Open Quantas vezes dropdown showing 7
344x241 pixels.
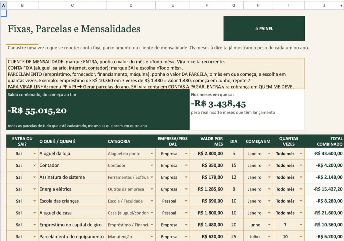pyautogui.click(x=301, y=225)
